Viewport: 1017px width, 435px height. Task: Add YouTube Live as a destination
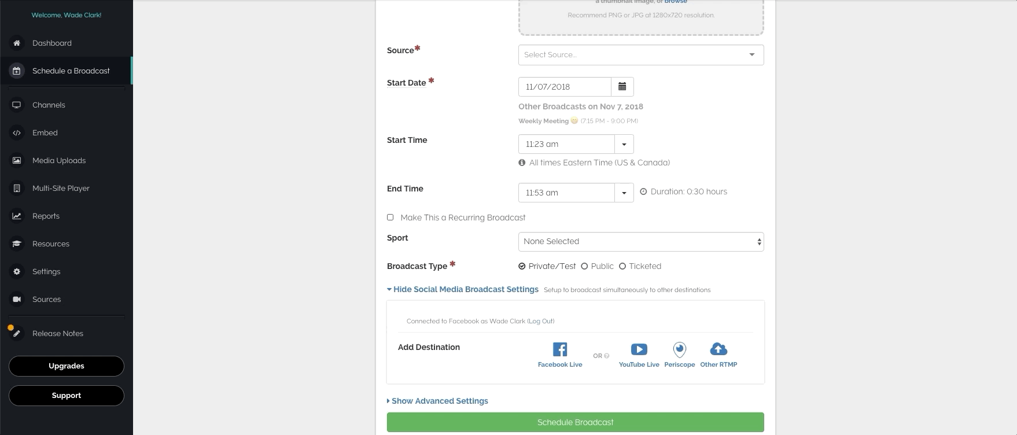click(x=639, y=349)
